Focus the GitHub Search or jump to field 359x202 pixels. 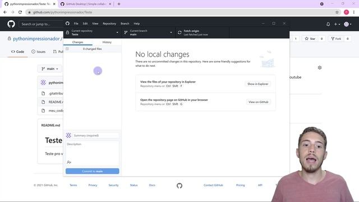point(41,24)
